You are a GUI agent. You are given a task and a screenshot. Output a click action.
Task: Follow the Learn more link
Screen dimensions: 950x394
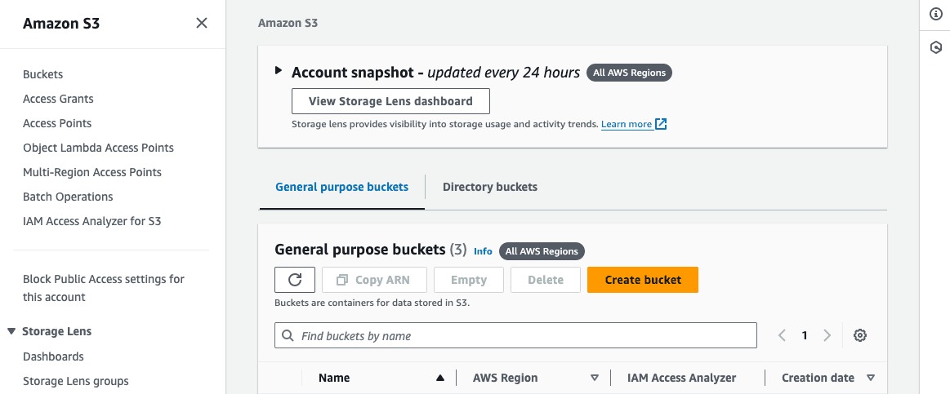click(x=627, y=124)
